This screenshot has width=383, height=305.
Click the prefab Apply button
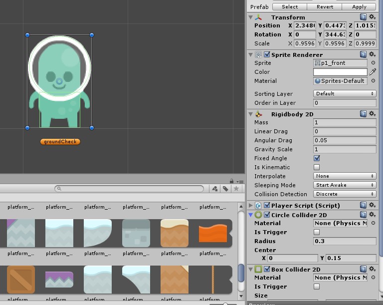pyautogui.click(x=359, y=7)
